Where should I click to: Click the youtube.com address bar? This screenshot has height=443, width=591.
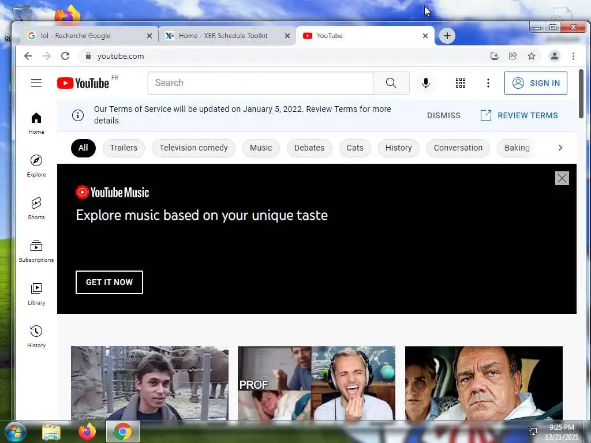pyautogui.click(x=283, y=56)
